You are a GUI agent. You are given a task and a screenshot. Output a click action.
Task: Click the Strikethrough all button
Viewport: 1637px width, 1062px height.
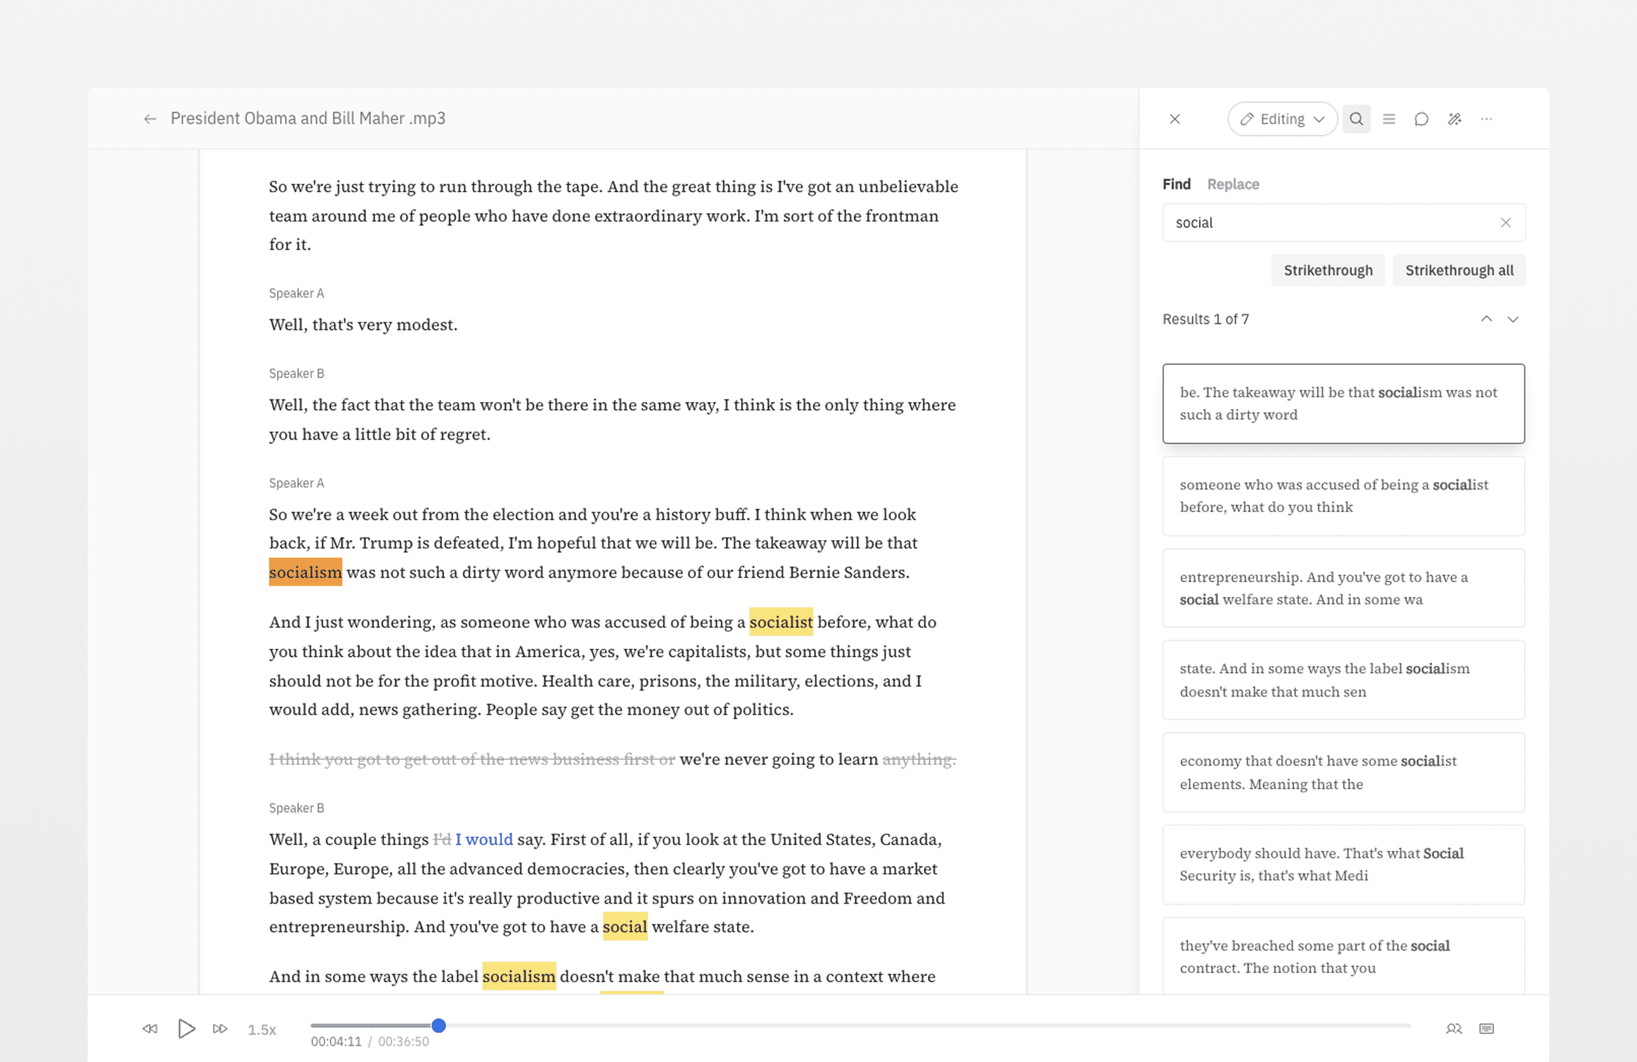1459,270
